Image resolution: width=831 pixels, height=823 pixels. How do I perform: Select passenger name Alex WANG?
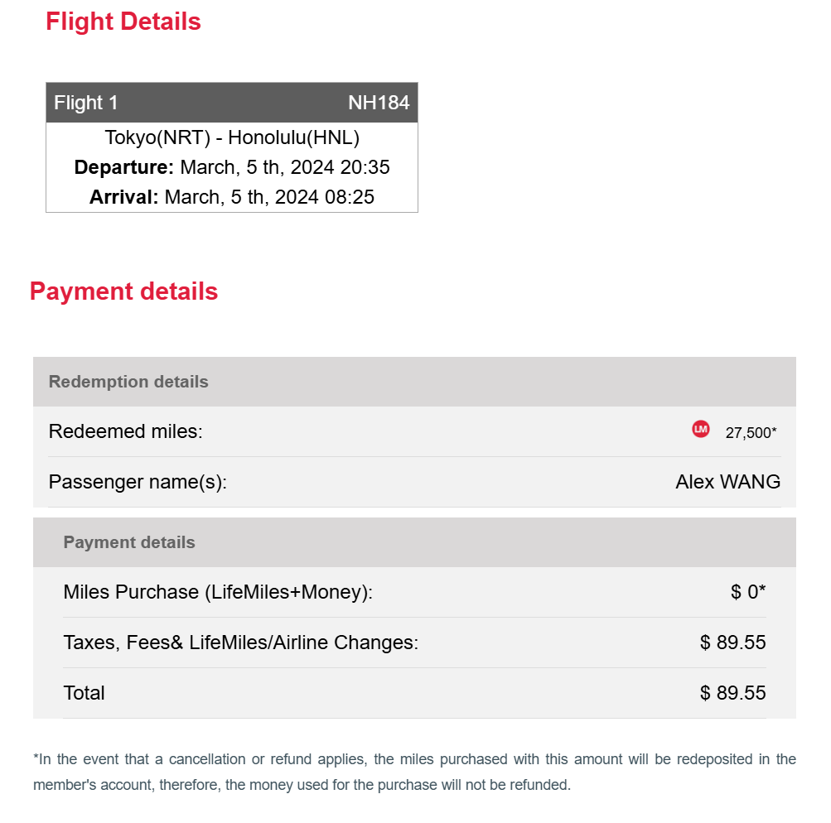727,482
